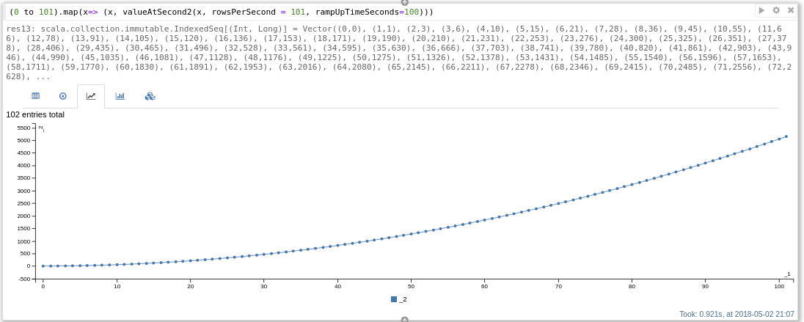Viewport: 804px width, 322px height.
Task: Focus the Scala code editor line
Action: coord(222,12)
